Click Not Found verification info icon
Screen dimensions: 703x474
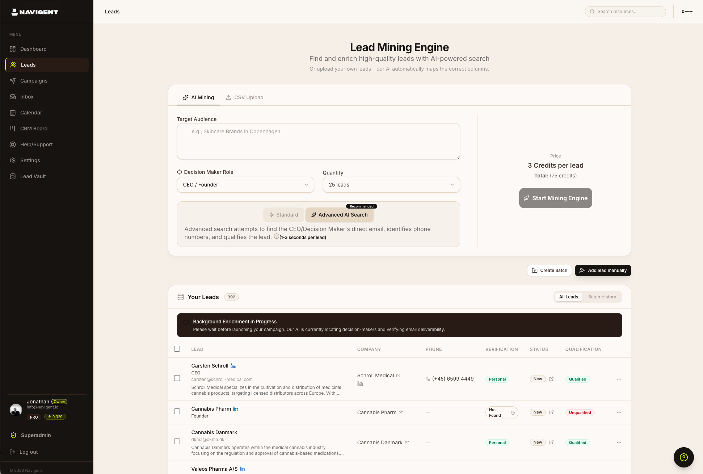[x=513, y=413]
